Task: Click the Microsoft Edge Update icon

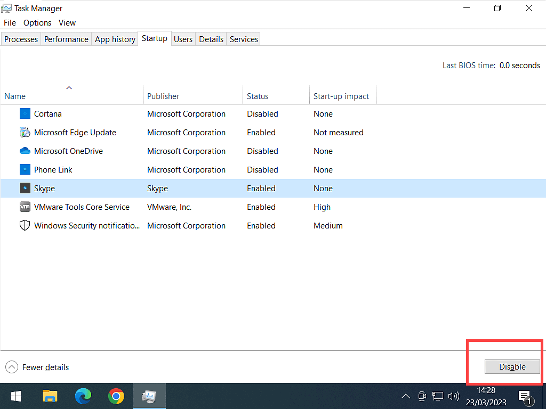Action: [x=25, y=133]
